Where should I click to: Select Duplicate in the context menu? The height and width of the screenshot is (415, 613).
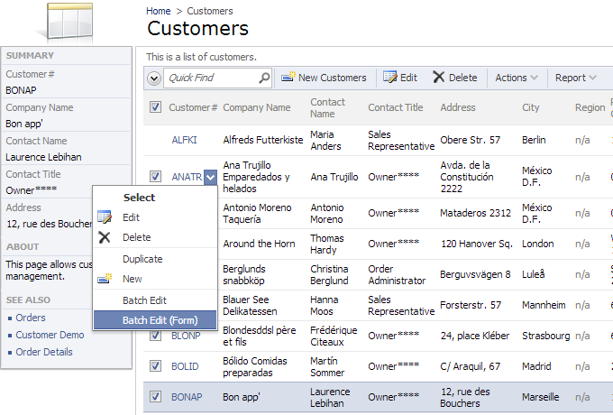(x=142, y=259)
